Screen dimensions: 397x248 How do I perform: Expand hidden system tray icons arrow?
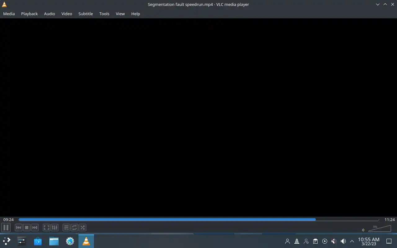point(352,241)
